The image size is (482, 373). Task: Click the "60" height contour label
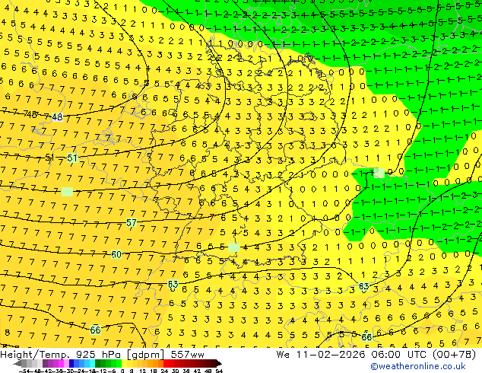(116, 254)
